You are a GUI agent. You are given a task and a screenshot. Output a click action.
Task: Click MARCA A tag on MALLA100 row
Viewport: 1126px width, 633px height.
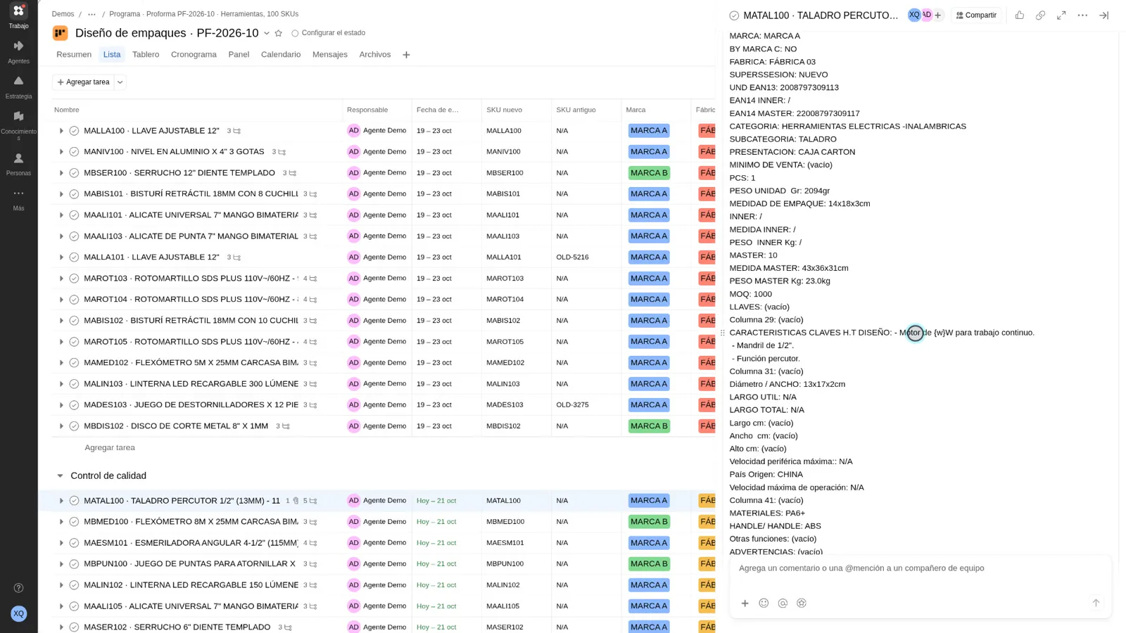(x=649, y=131)
